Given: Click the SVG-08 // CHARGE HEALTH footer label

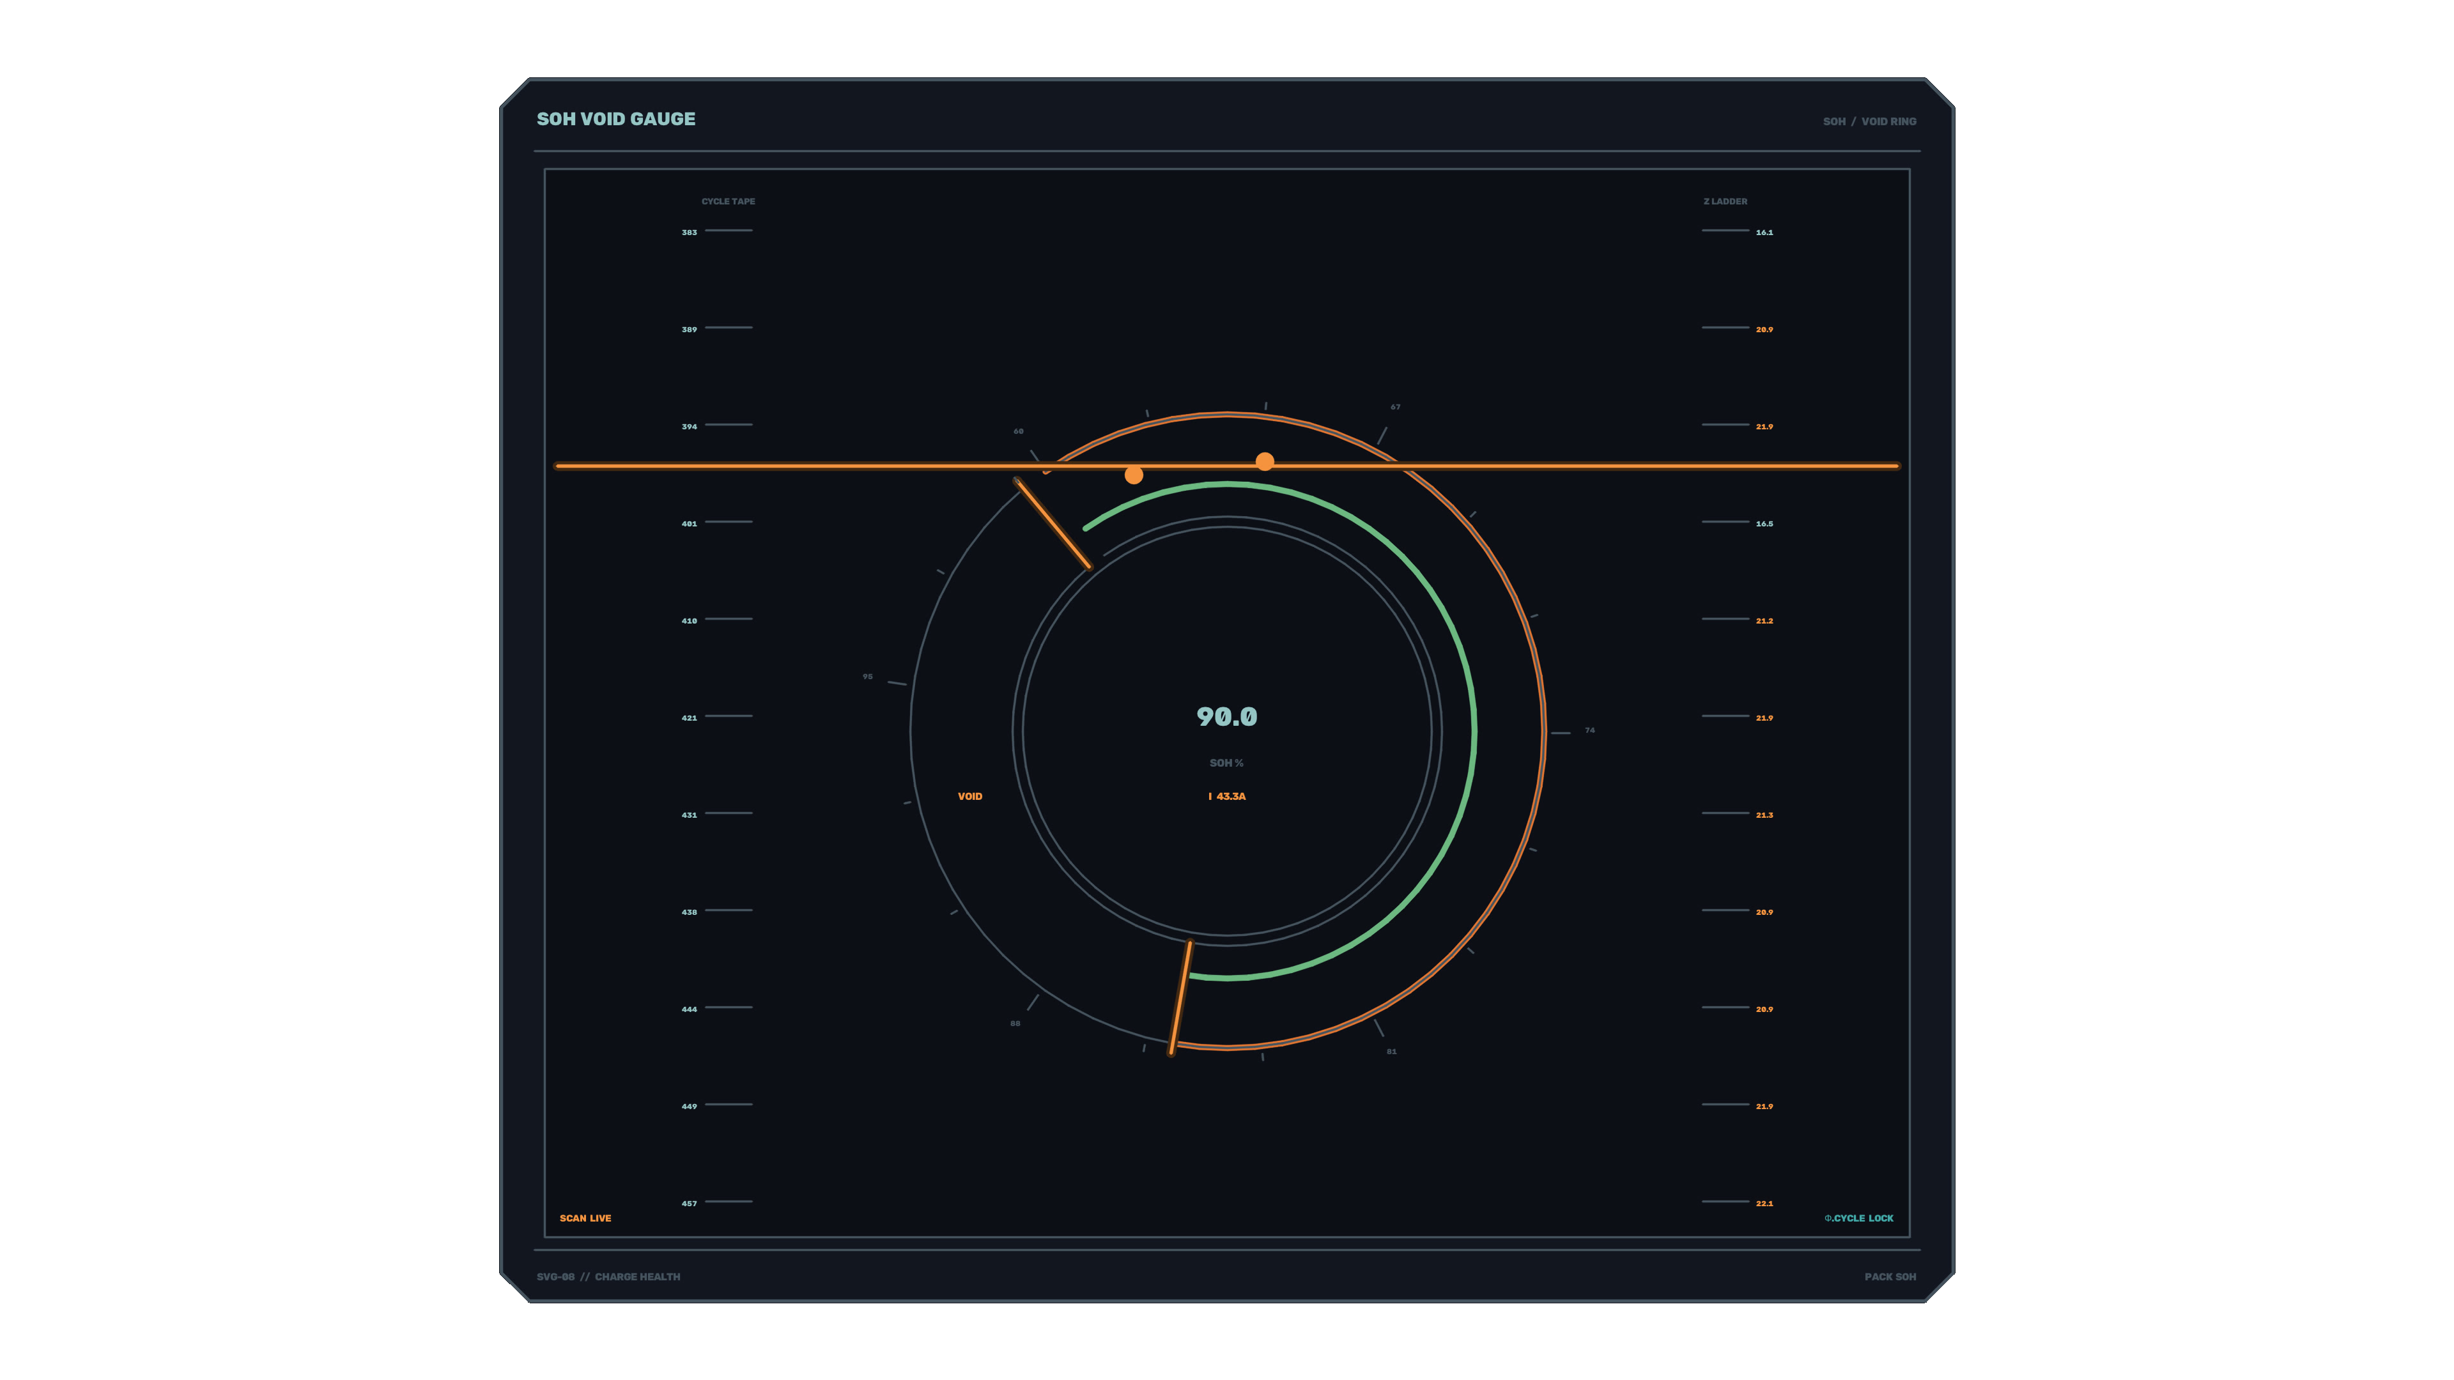Looking at the screenshot, I should [608, 1277].
